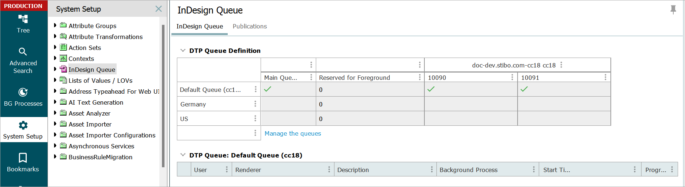Click the pin icon for InDesign Queue
Viewport: 685px width, 187px height.
click(673, 10)
